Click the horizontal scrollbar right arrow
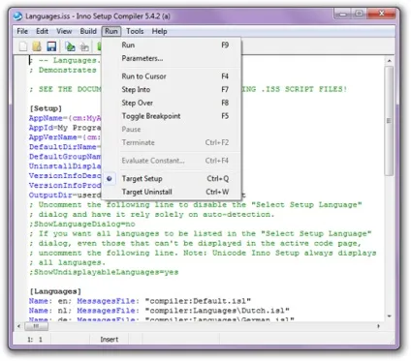The image size is (411, 361). (x=378, y=326)
